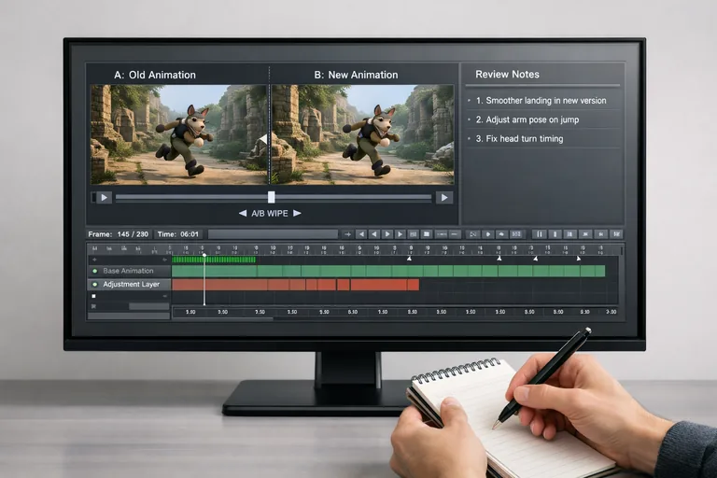Click the left arrow beside A/B WIPE
The width and height of the screenshot is (717, 478).
[243, 214]
